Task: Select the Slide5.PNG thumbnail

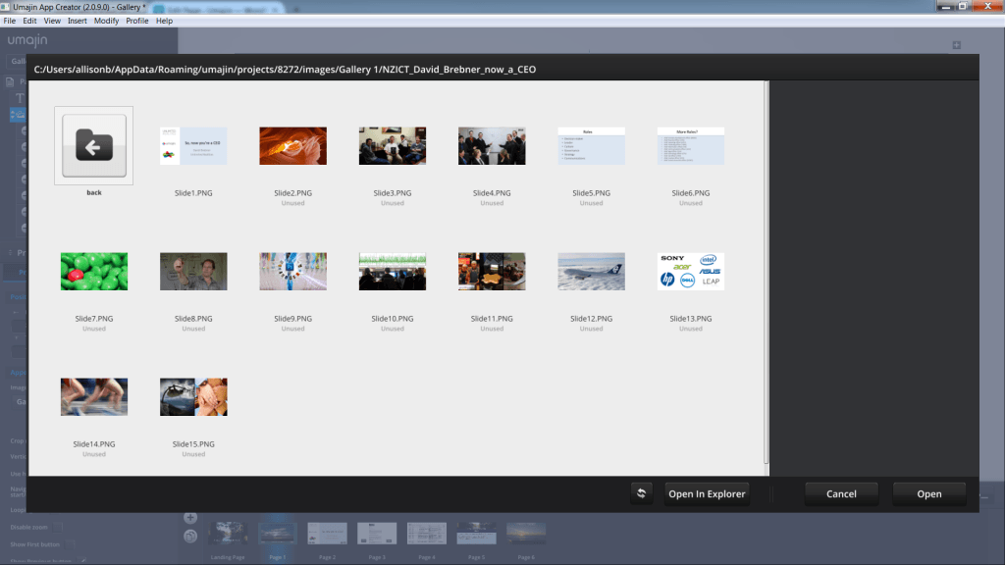Action: [591, 145]
